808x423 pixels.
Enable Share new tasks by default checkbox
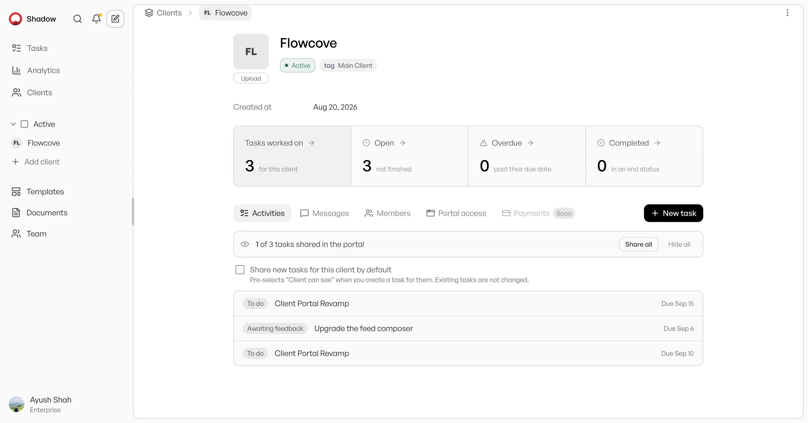240,269
